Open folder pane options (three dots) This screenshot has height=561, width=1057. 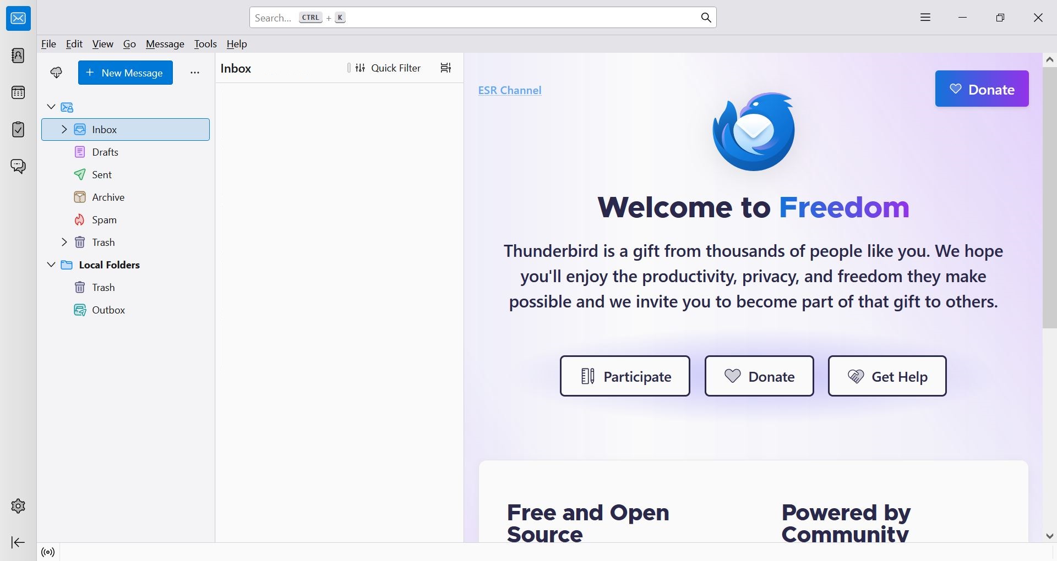pyautogui.click(x=195, y=73)
